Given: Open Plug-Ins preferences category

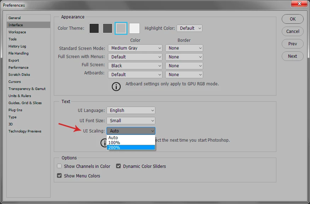Looking at the screenshot, I should (x=28, y=110).
